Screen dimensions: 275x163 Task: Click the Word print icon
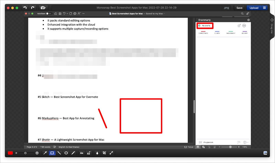(75, 13)
